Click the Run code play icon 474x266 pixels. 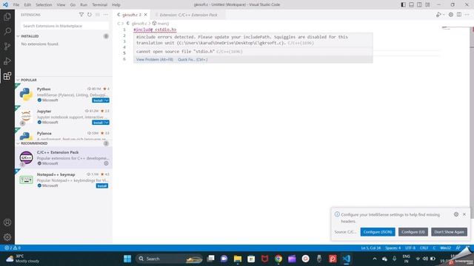pos(438,15)
